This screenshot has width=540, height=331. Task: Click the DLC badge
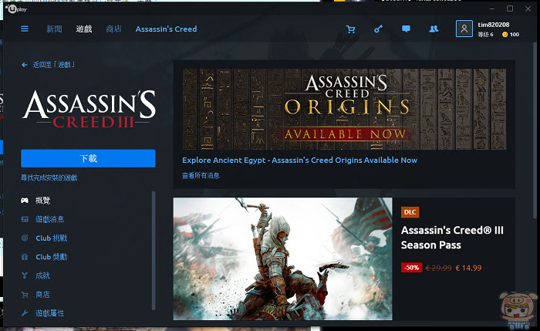[x=410, y=212]
